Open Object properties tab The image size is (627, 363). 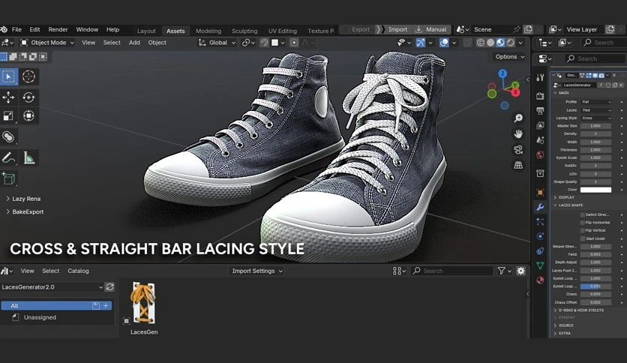pos(540,192)
